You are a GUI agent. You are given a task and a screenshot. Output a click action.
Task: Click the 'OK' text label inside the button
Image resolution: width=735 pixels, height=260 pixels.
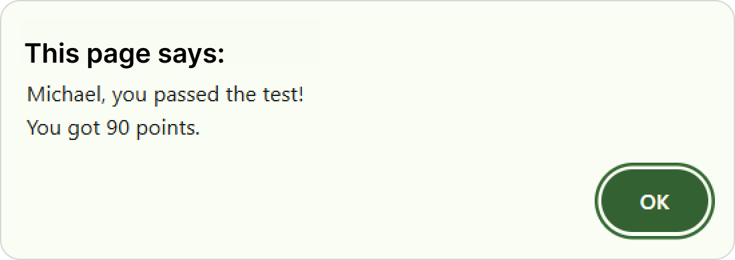point(655,202)
